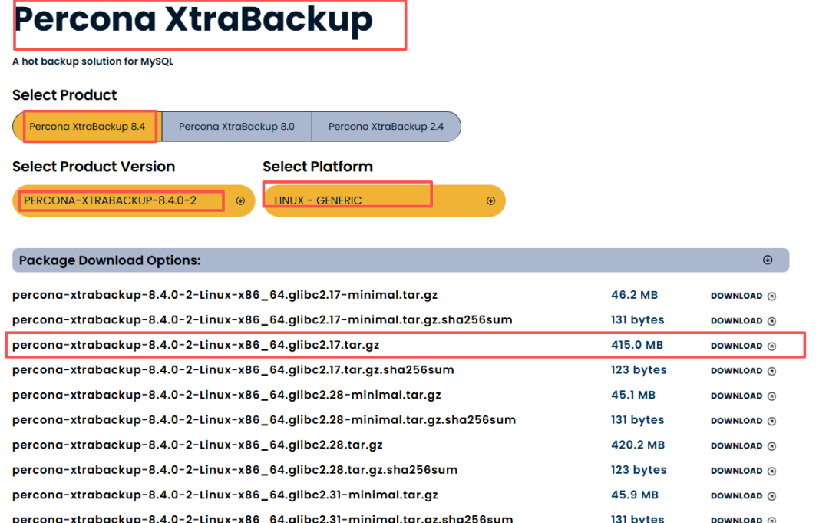
Task: Click the Select Product Version label
Action: (x=94, y=167)
